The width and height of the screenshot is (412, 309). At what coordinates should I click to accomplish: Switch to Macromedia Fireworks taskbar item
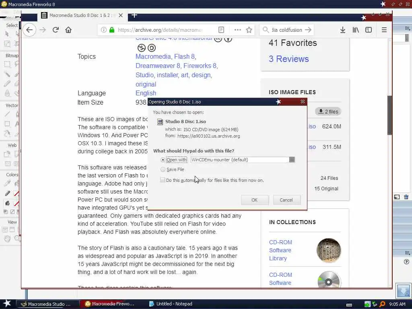(x=110, y=304)
